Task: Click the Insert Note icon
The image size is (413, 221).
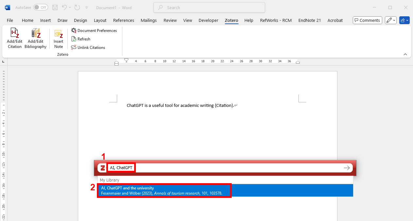Action: [59, 34]
